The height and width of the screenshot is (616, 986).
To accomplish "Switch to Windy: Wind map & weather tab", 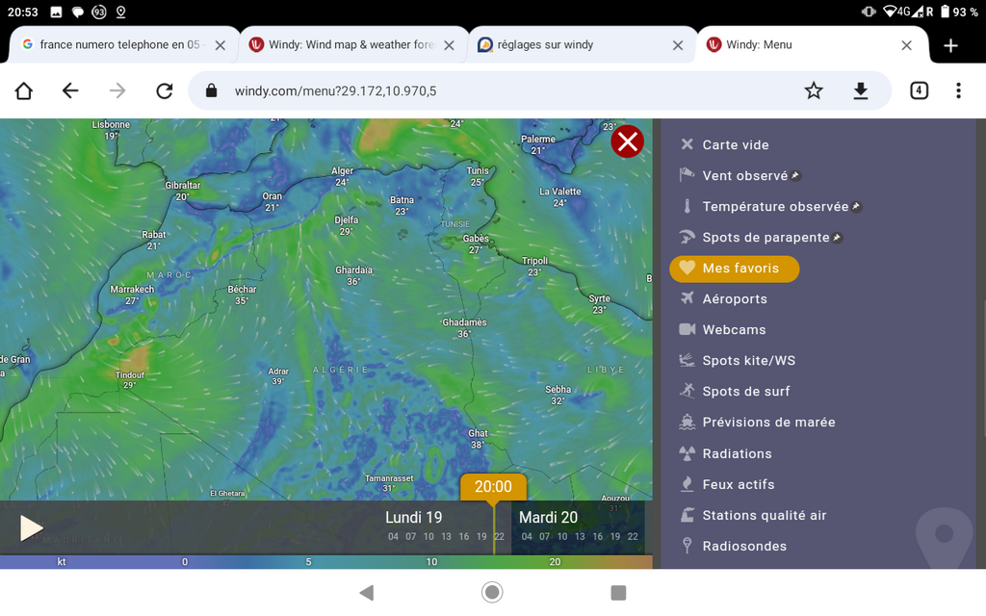I will point(352,44).
